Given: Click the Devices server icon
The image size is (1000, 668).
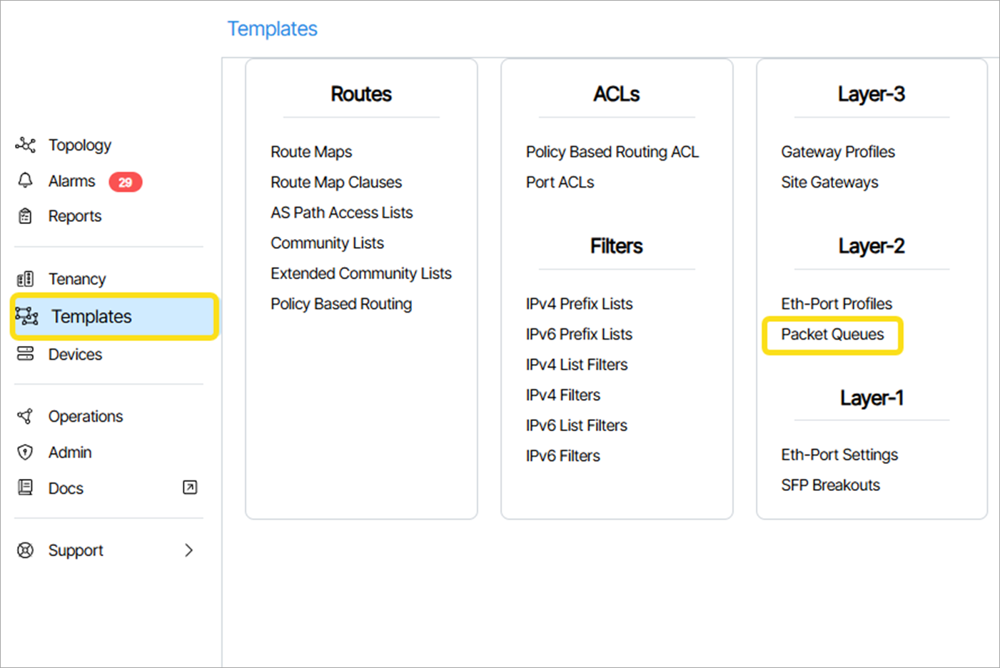Looking at the screenshot, I should click(26, 354).
